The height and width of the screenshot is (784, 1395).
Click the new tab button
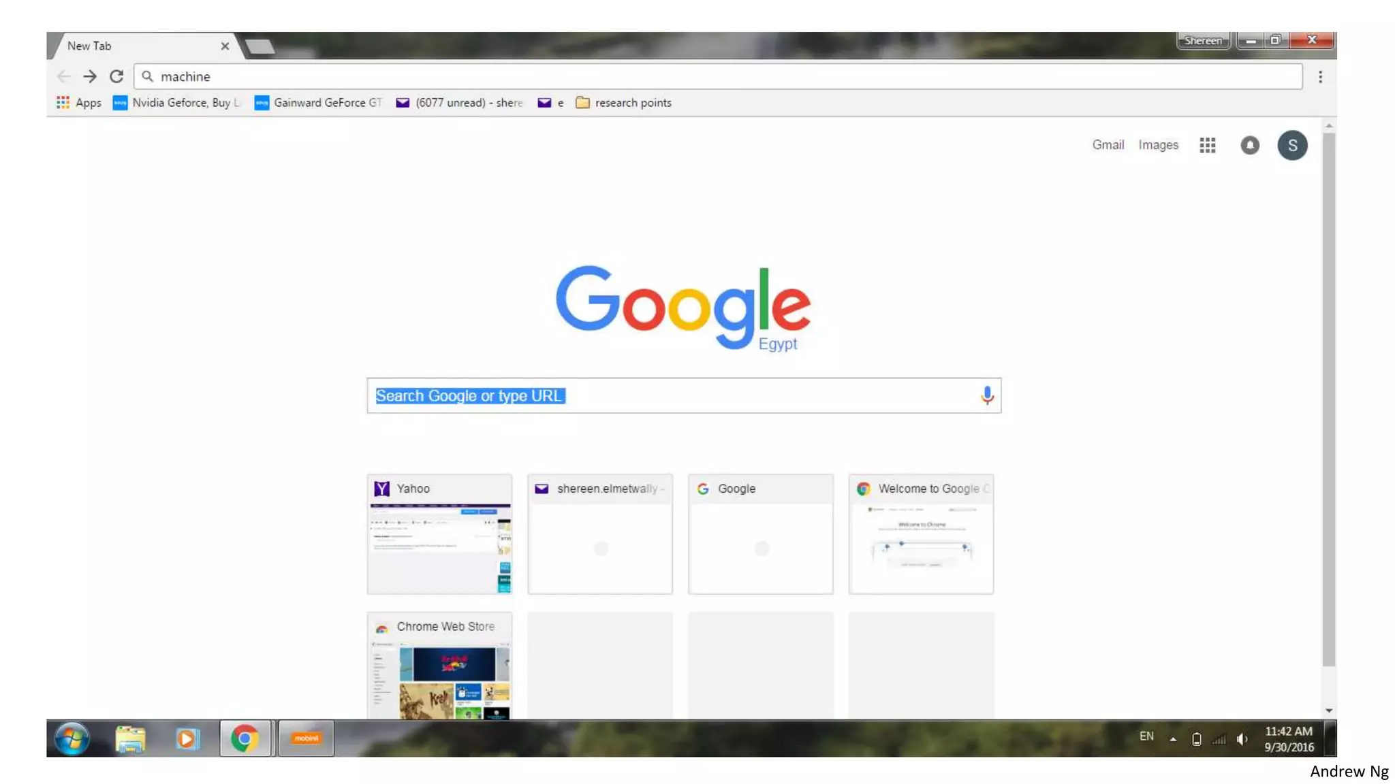pyautogui.click(x=260, y=46)
